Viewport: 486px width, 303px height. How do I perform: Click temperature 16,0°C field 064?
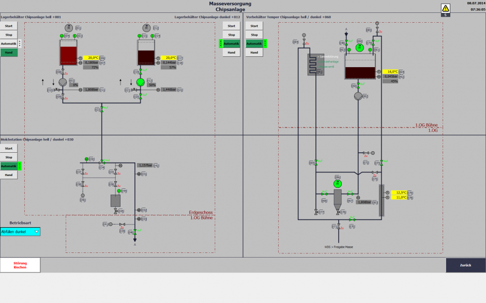click(x=390, y=72)
